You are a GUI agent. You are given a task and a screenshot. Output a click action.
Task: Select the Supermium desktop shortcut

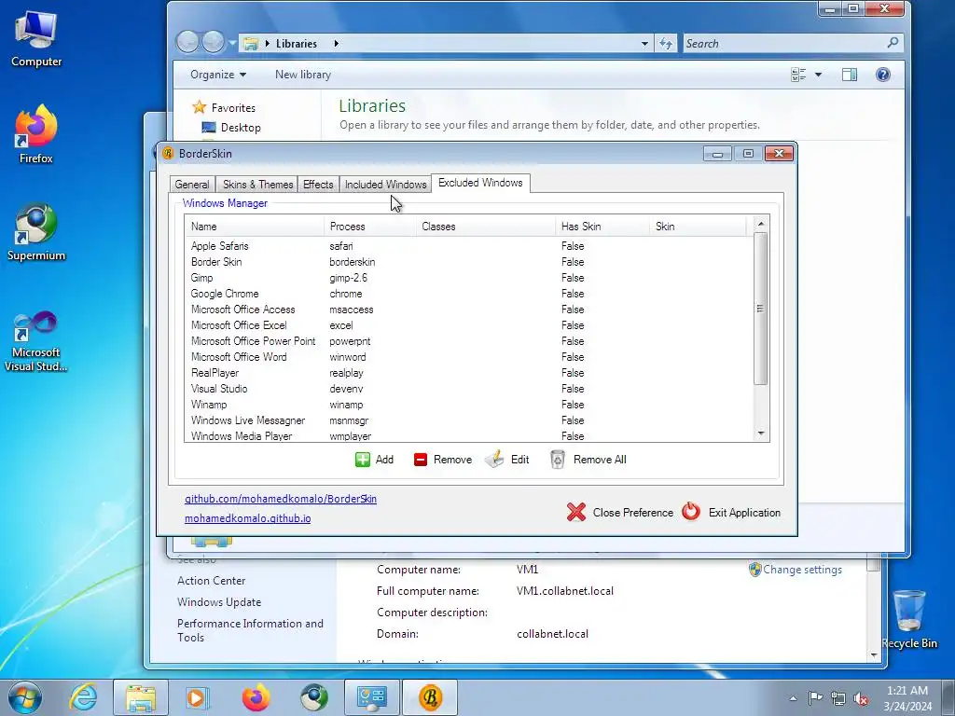click(36, 232)
